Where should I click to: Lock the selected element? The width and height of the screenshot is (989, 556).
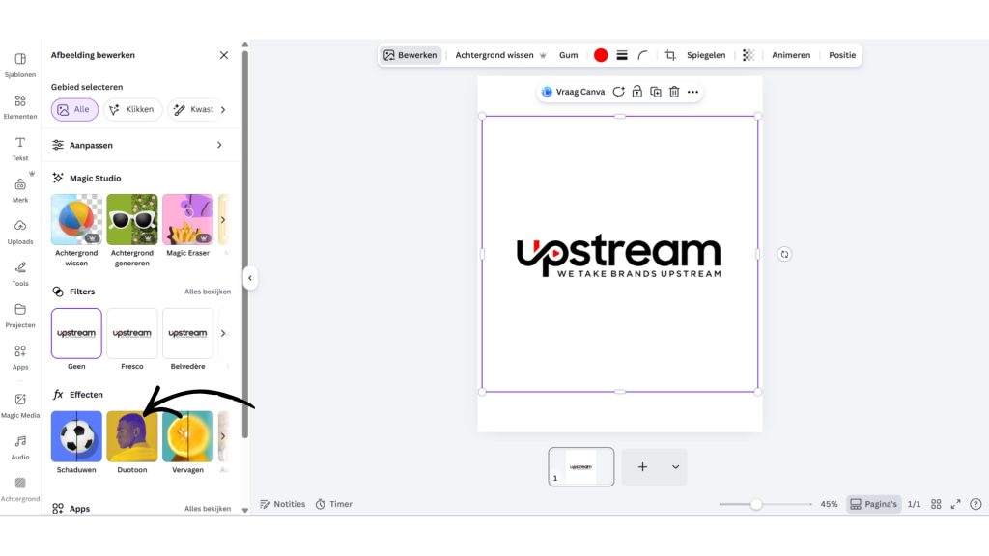637,92
